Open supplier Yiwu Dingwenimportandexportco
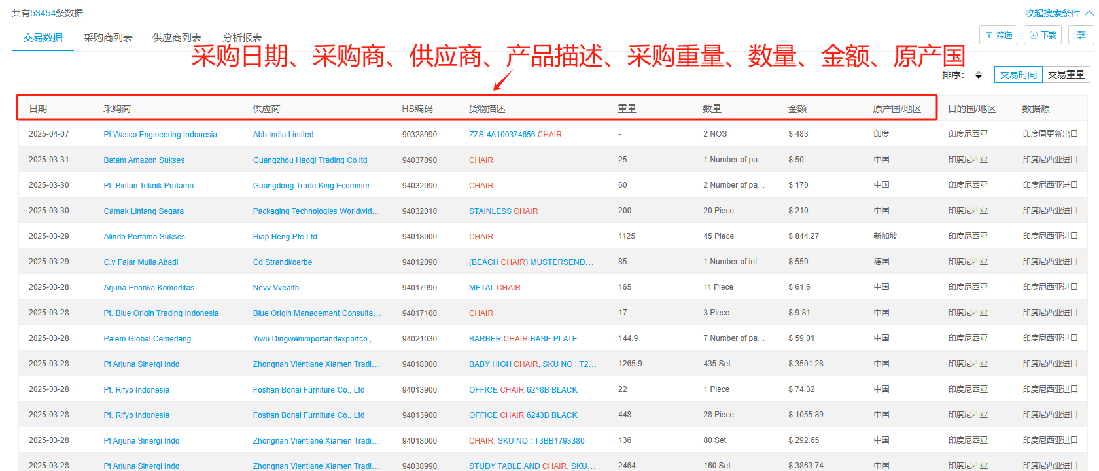This screenshot has height=471, width=1099. (316, 339)
